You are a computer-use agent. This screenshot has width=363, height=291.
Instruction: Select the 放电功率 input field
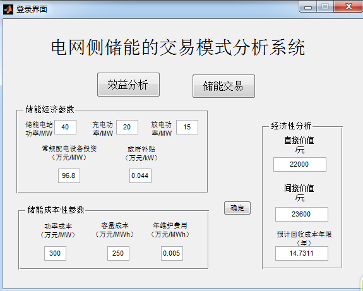tap(187, 127)
